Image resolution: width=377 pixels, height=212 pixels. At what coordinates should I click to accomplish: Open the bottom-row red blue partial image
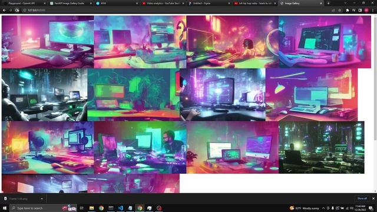point(45,183)
